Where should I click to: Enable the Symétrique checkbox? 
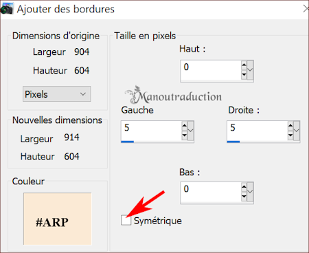point(126,220)
